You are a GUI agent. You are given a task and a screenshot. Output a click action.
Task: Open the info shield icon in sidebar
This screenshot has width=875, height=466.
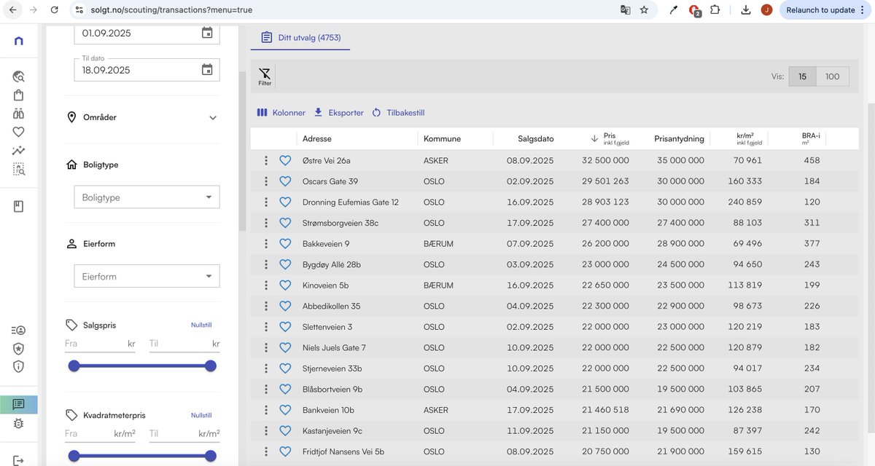[19, 366]
